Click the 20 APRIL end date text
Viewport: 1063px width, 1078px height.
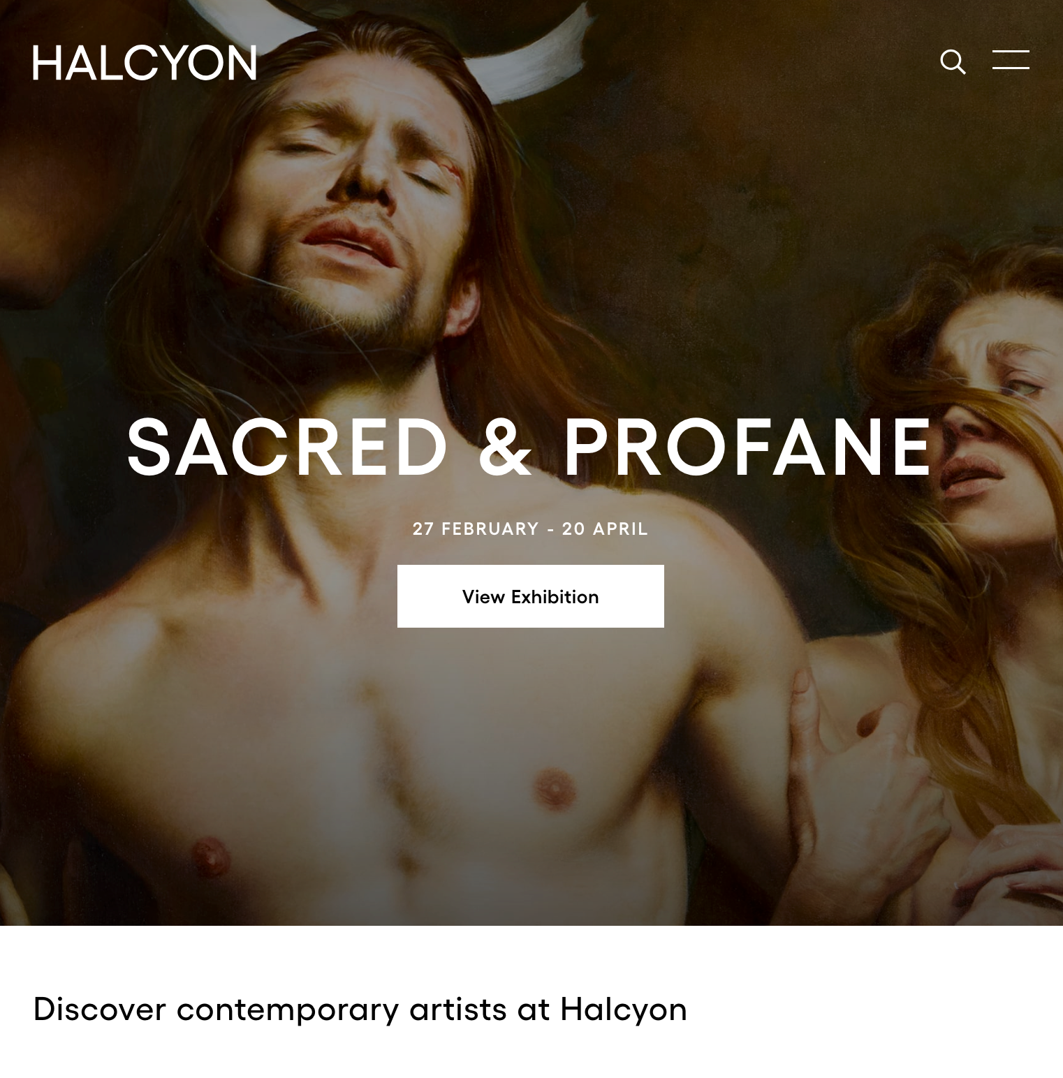click(x=605, y=529)
